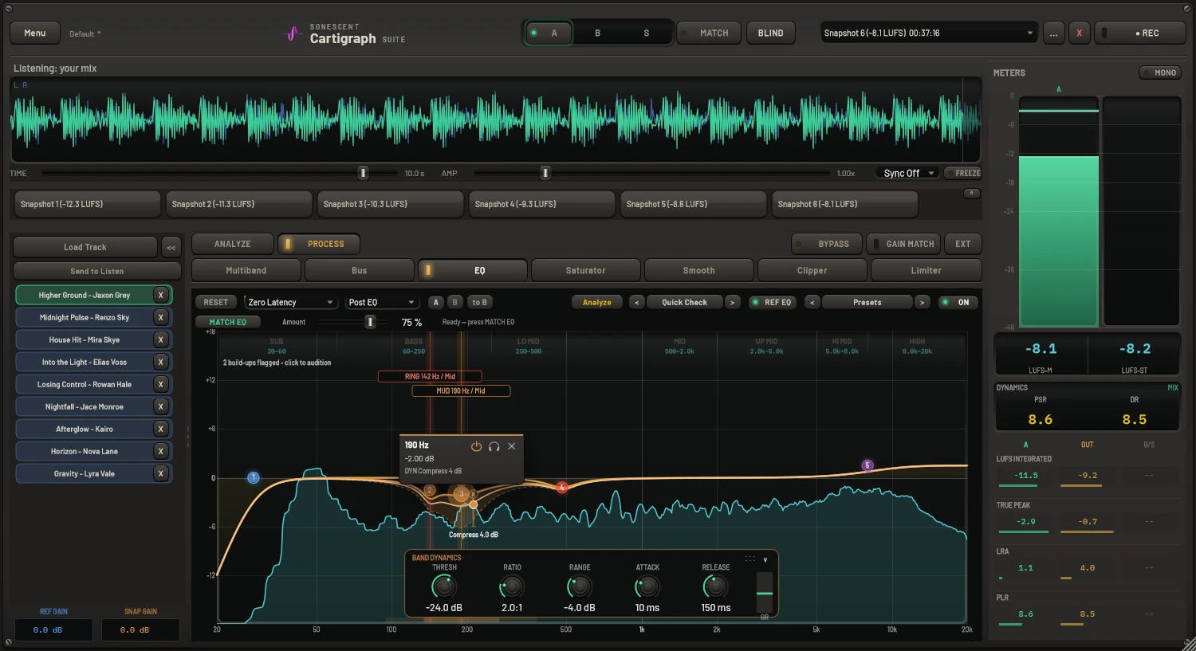Turn EQ ON switch off

957,302
